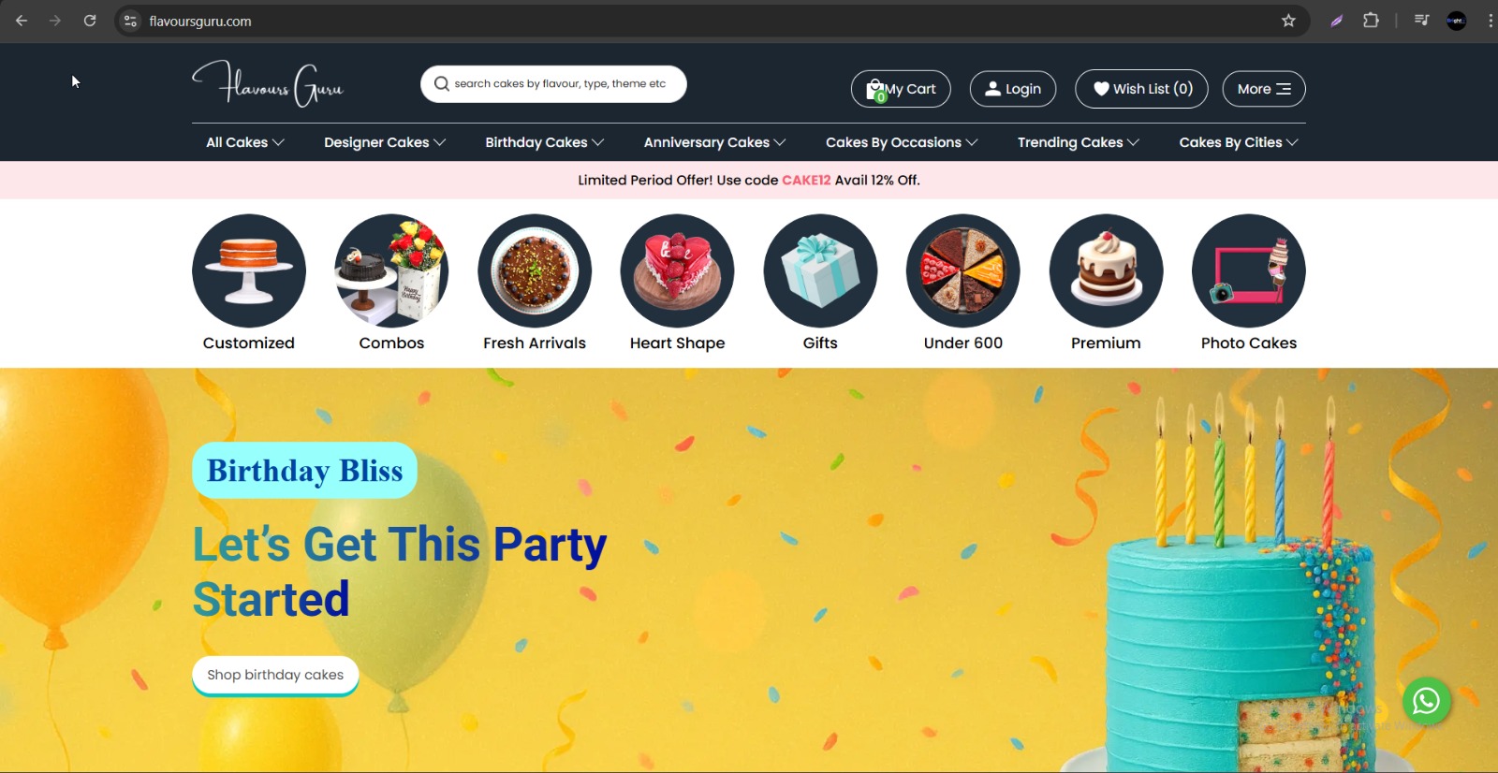Expand the Birthday Cakes dropdown menu
Viewport: 1498px width, 773px height.
click(544, 142)
